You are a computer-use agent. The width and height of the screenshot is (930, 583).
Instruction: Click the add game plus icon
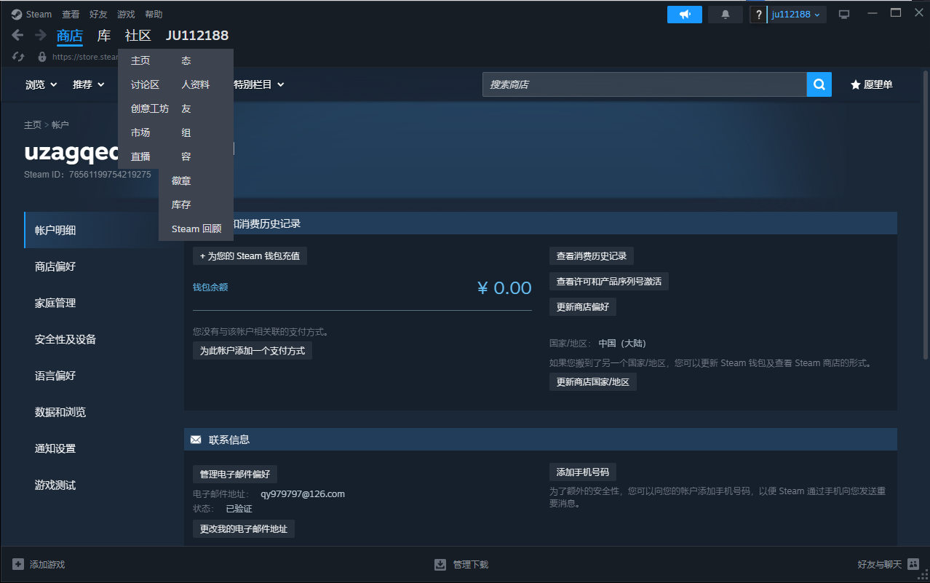pyautogui.click(x=18, y=564)
